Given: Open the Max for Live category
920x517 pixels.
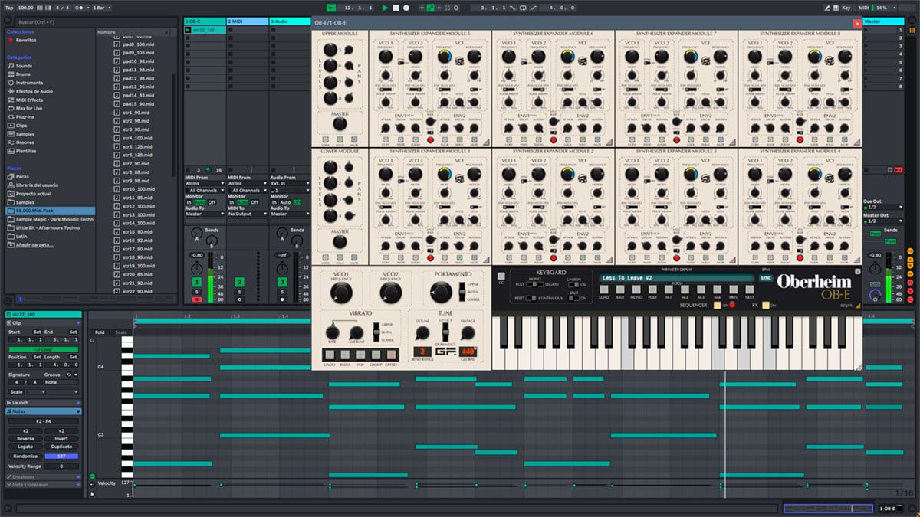Looking at the screenshot, I should coord(31,108).
